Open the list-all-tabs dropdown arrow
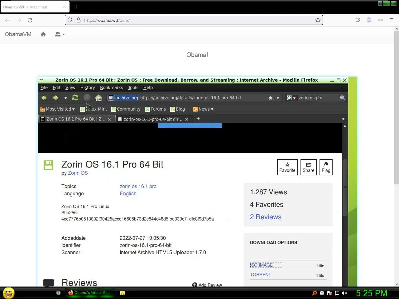Screen dimensions: 399x299 click(x=343, y=119)
